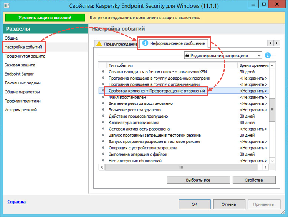Select row Значение реестра восстановлено

pyautogui.click(x=184, y=103)
